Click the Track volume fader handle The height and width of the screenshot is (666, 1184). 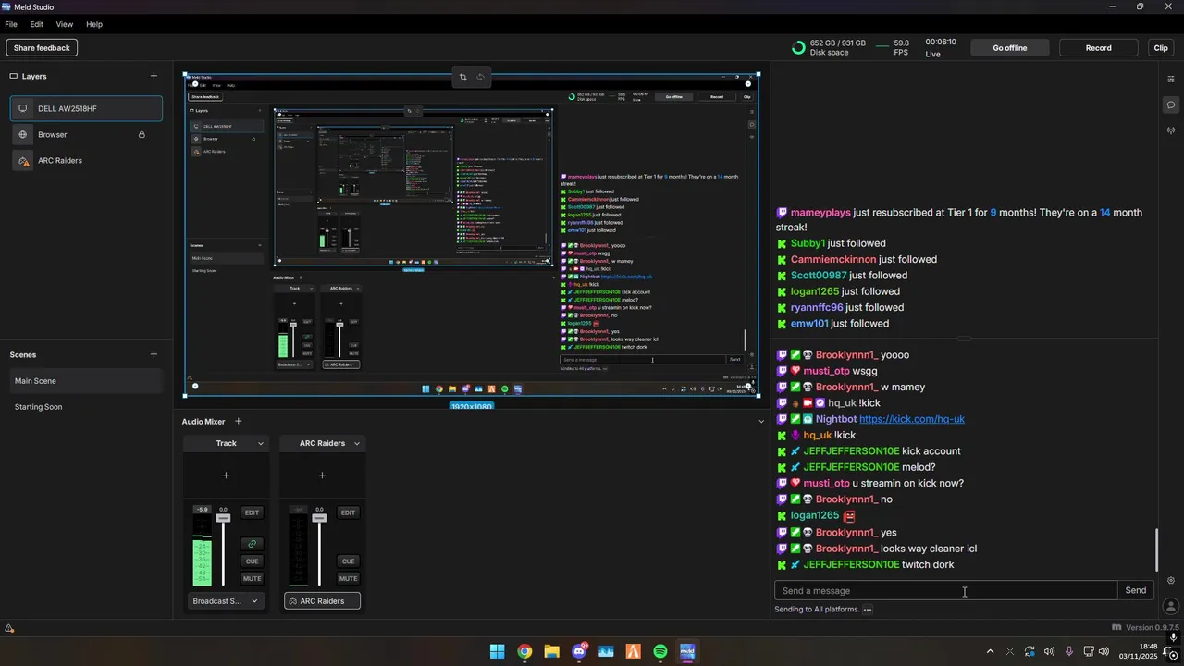point(223,518)
